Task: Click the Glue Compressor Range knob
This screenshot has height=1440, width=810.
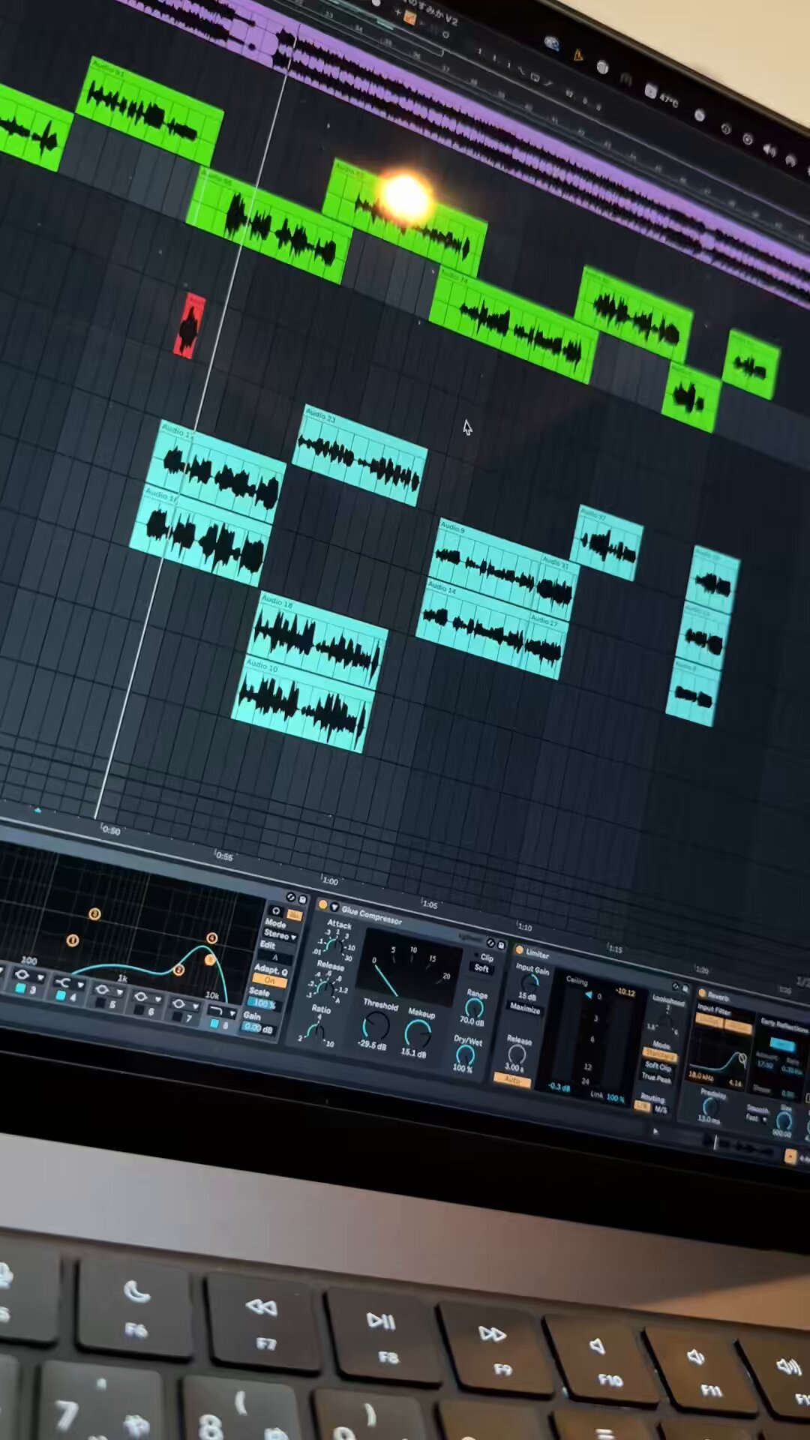Action: (475, 1008)
